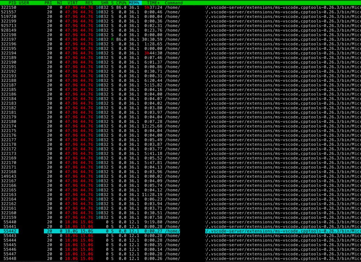Sort by the USER column header
Screen dimensions: 361x262
point(24,3)
